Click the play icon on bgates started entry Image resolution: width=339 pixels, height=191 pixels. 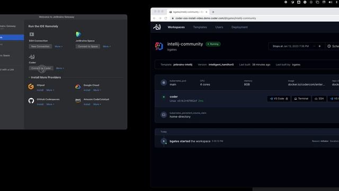click(x=164, y=141)
